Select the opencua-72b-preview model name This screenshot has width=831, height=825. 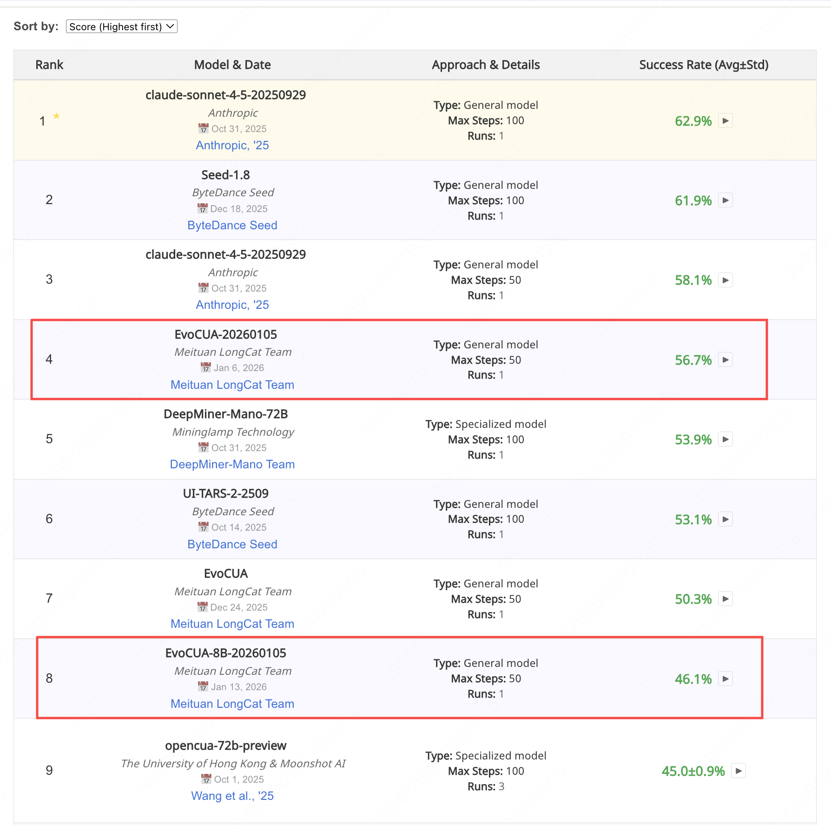tap(225, 745)
